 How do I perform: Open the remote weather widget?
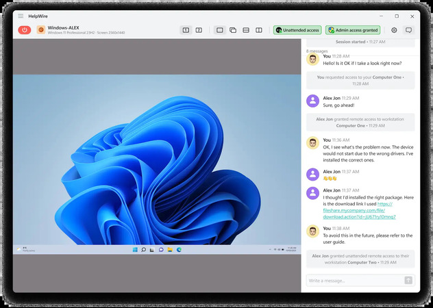tap(26, 250)
